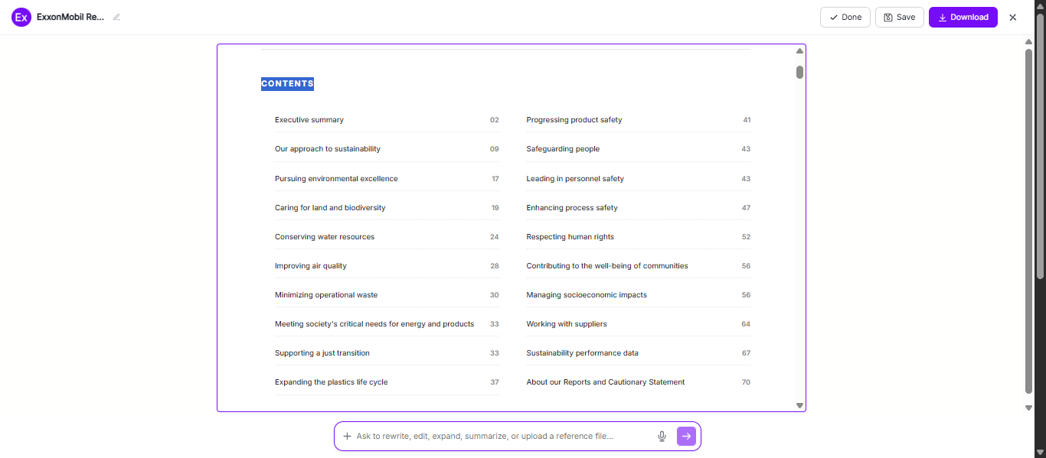Click 'Respecting human rights' entry

(x=570, y=237)
